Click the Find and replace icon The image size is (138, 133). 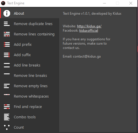point(7,107)
